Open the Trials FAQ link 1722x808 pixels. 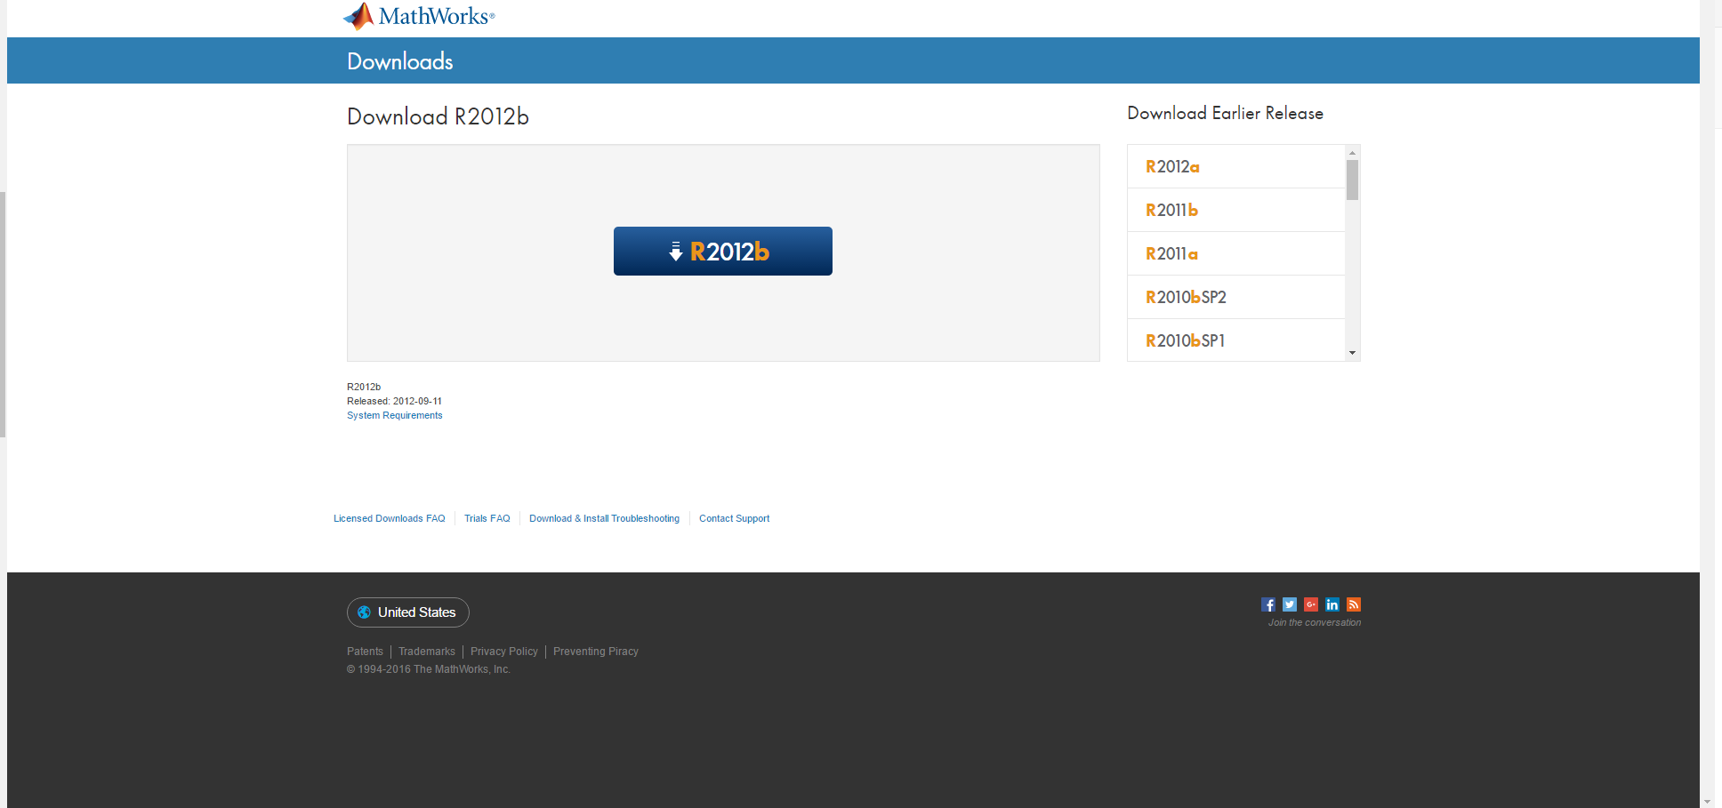[487, 518]
